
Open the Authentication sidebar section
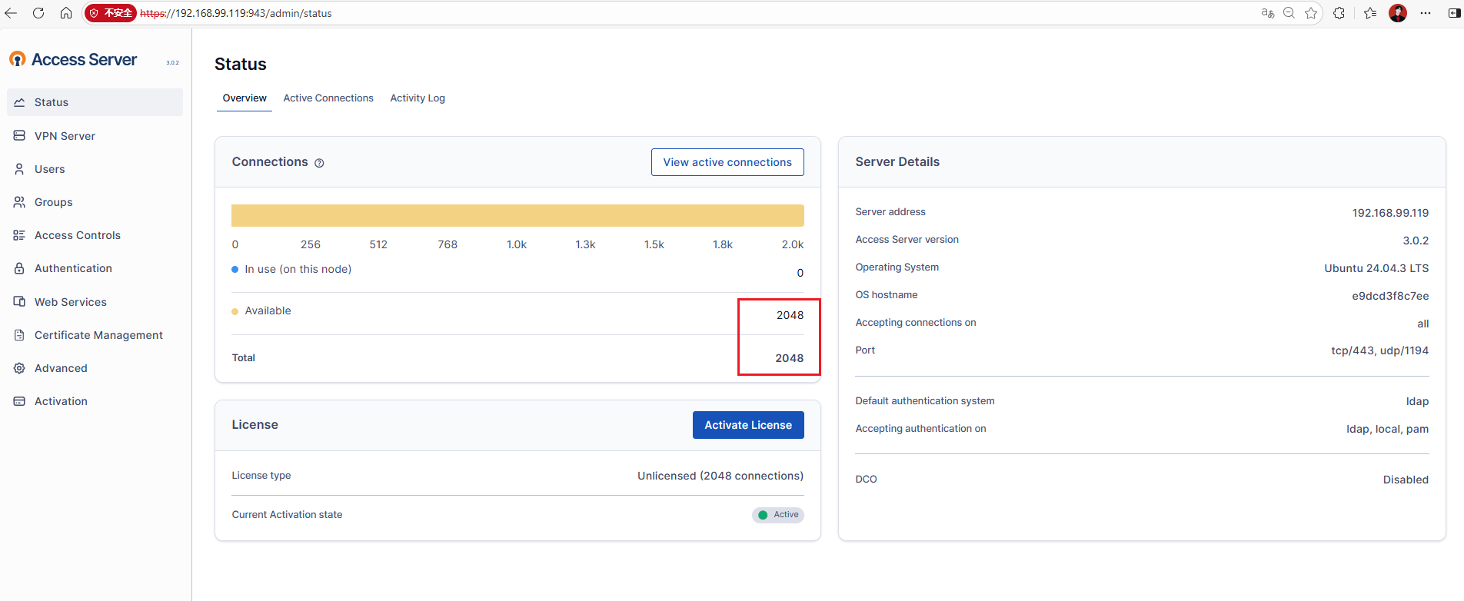[x=73, y=268]
